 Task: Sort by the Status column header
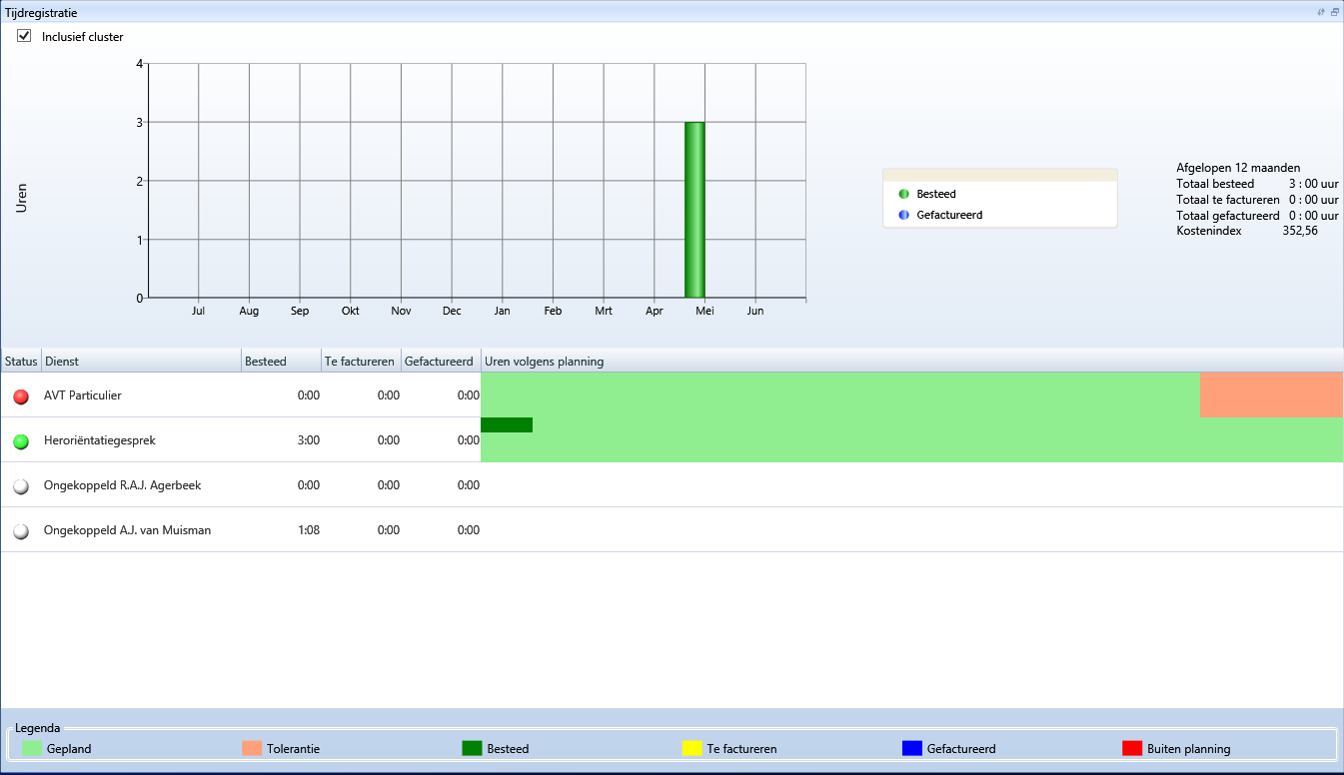pos(21,362)
